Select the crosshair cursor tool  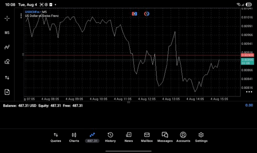(7, 18)
